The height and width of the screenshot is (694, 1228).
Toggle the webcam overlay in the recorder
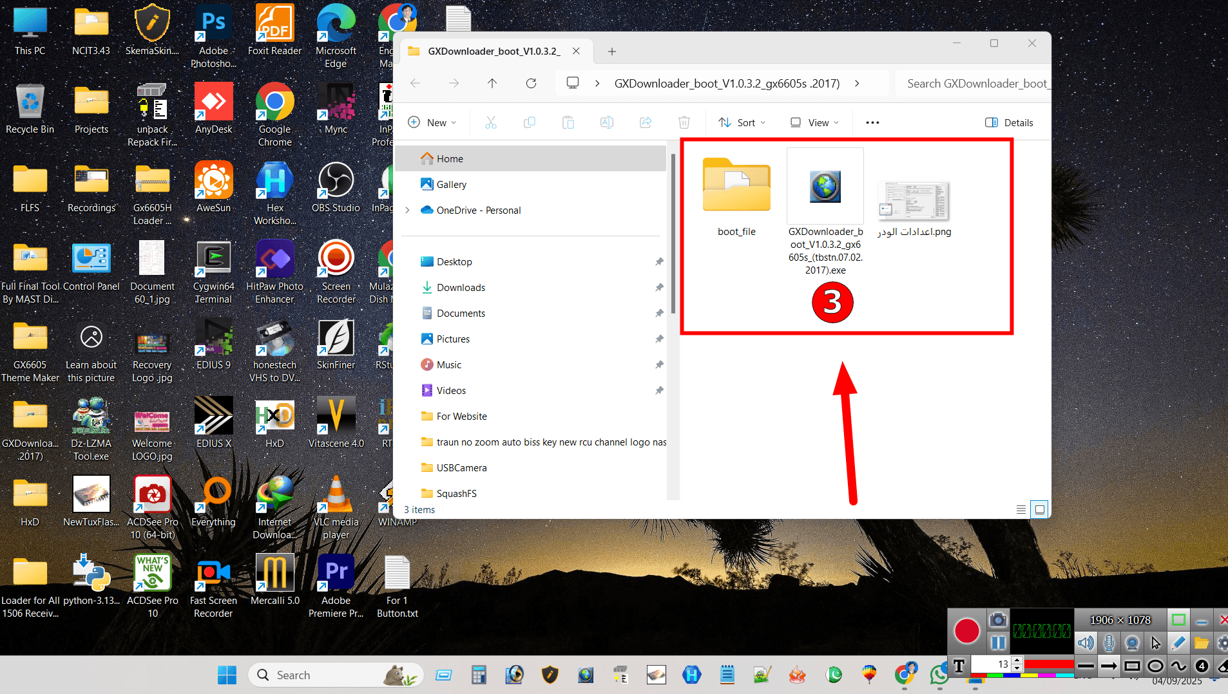point(1133,643)
